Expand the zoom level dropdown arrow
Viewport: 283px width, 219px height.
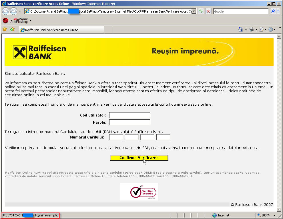click(274, 215)
